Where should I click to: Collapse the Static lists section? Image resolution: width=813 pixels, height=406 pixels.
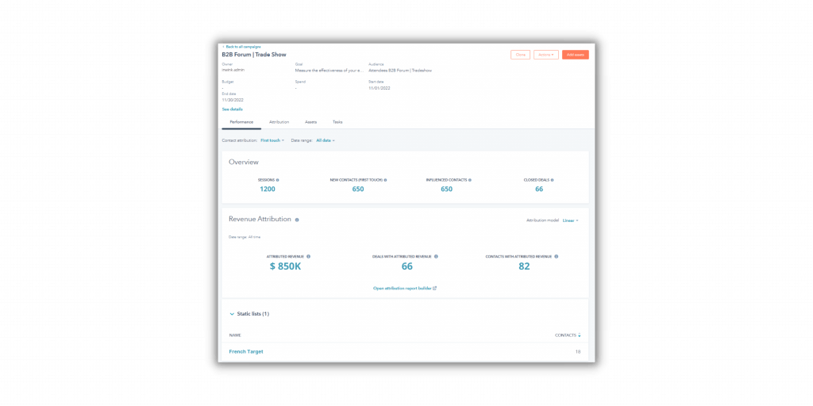pyautogui.click(x=232, y=314)
